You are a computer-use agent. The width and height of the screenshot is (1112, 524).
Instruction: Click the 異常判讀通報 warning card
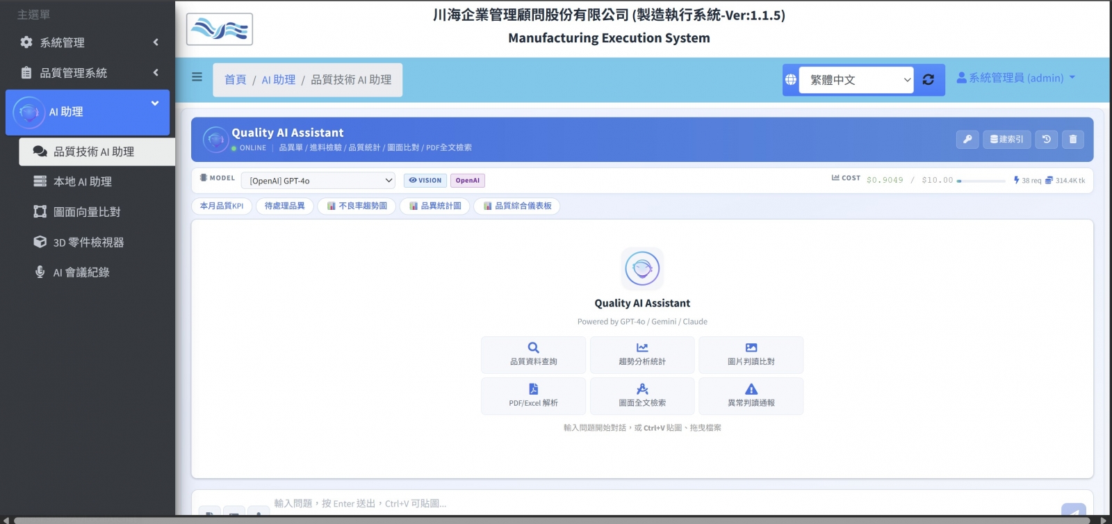(x=751, y=395)
